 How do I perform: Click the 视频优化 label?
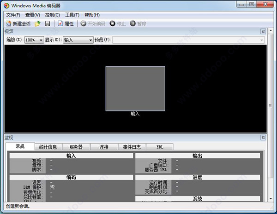pos(33,192)
